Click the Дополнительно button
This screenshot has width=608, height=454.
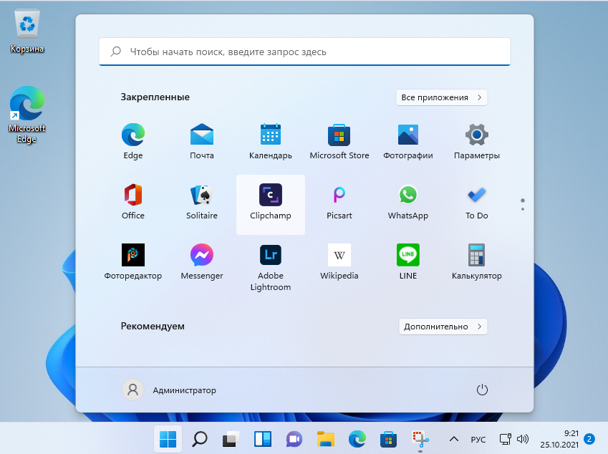(x=443, y=327)
